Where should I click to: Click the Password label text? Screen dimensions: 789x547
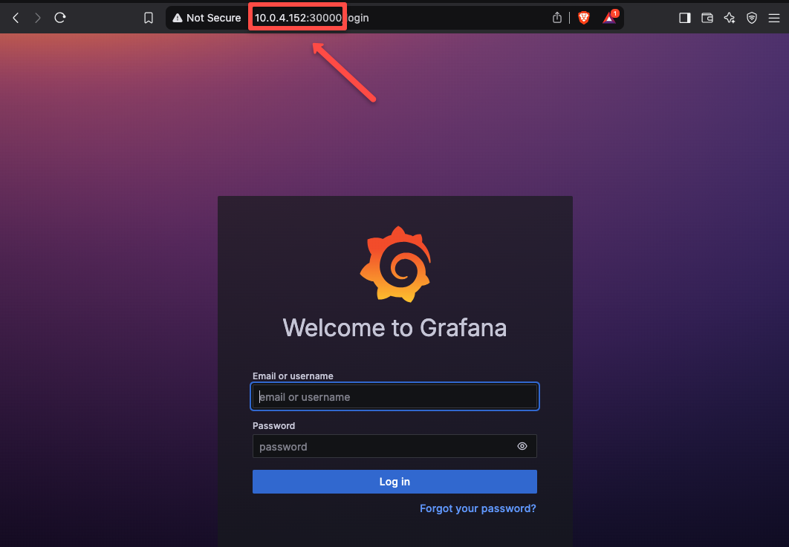pyautogui.click(x=273, y=426)
